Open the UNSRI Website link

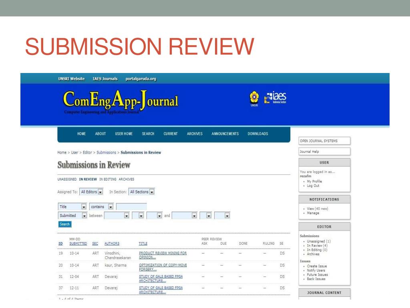(x=71, y=79)
